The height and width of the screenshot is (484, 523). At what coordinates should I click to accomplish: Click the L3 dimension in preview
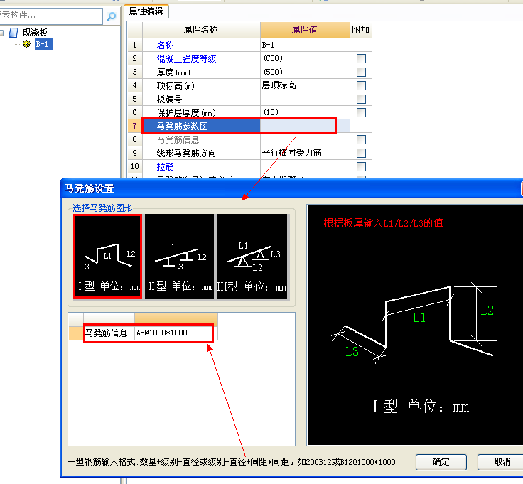[x=352, y=352]
